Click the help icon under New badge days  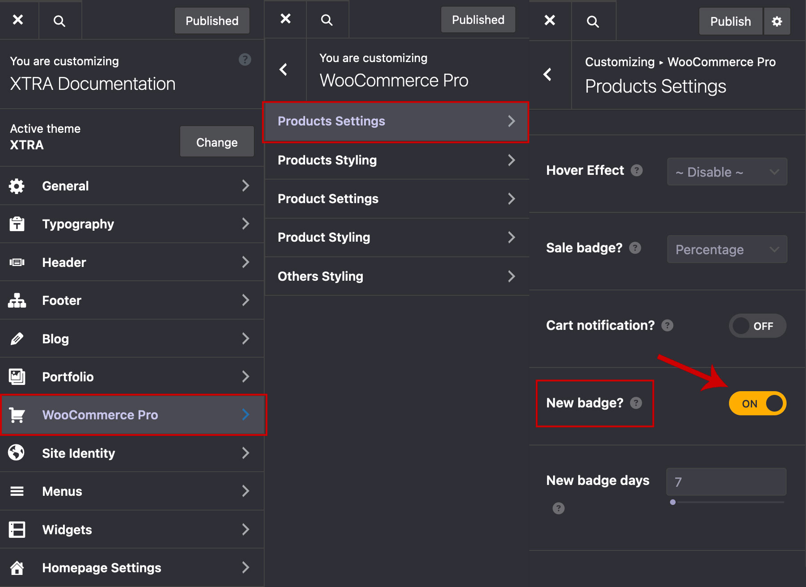pyautogui.click(x=558, y=508)
